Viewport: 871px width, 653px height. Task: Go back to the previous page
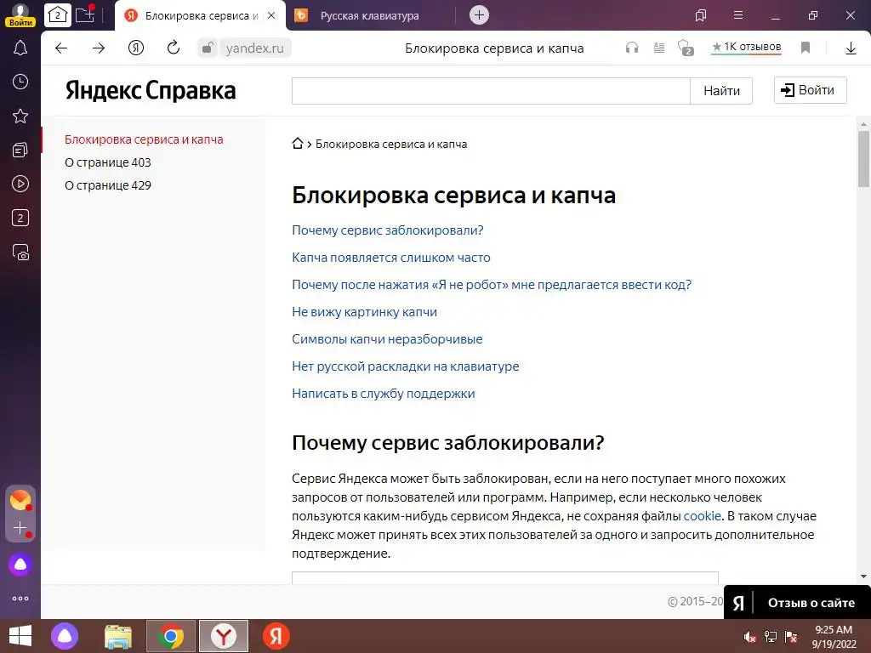point(61,48)
